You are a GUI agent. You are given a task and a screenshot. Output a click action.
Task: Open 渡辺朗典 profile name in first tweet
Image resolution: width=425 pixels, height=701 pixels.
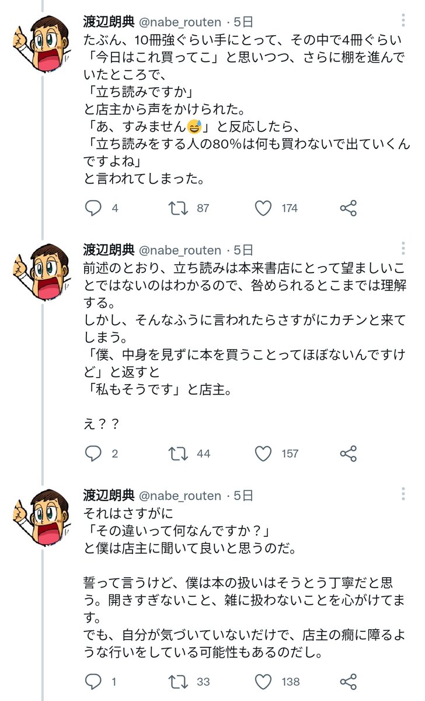[109, 22]
